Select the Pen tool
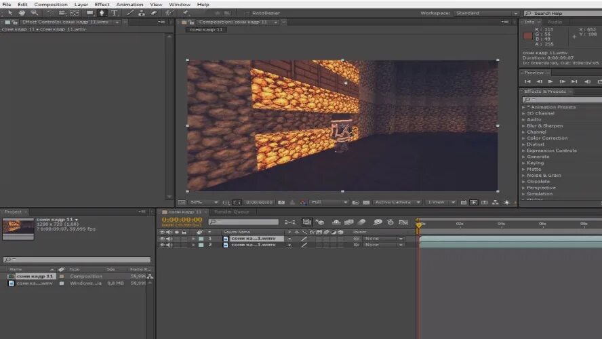 click(x=102, y=13)
